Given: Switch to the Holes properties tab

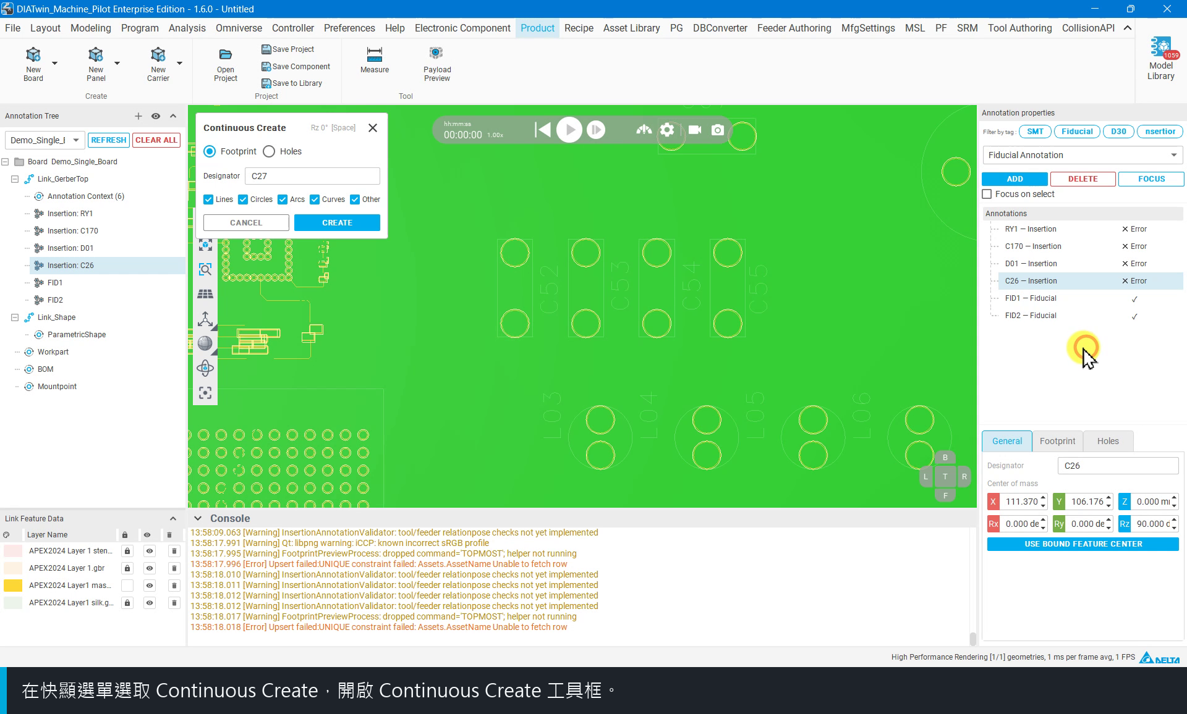Looking at the screenshot, I should (1108, 441).
